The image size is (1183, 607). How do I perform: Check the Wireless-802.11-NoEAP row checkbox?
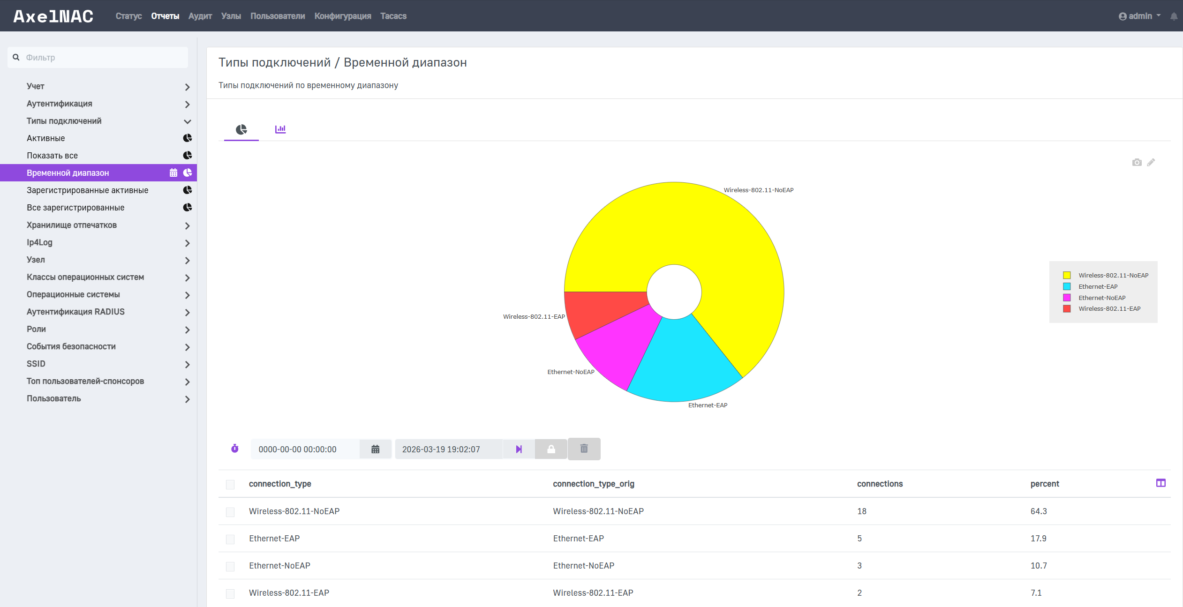pyautogui.click(x=230, y=512)
